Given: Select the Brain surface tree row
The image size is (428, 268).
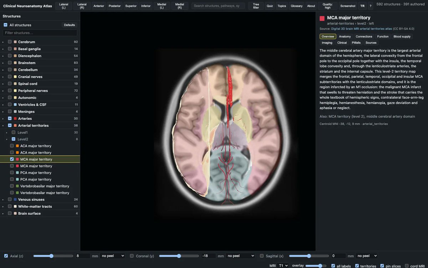Looking at the screenshot, I should point(40,213).
